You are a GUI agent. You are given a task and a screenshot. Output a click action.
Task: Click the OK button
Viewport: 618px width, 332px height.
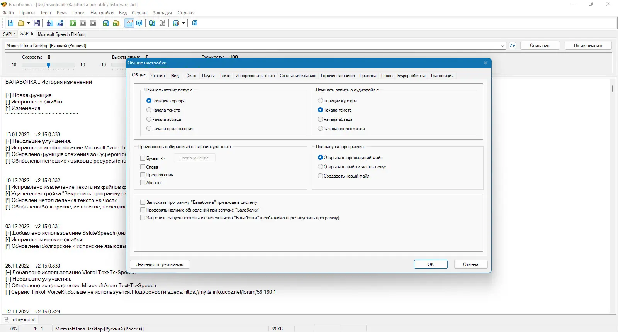tap(431, 264)
